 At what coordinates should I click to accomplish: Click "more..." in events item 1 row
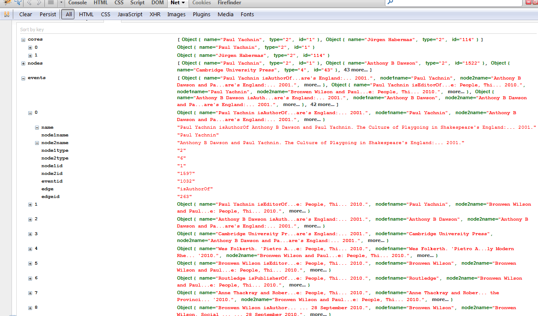pyautogui.click(x=298, y=211)
